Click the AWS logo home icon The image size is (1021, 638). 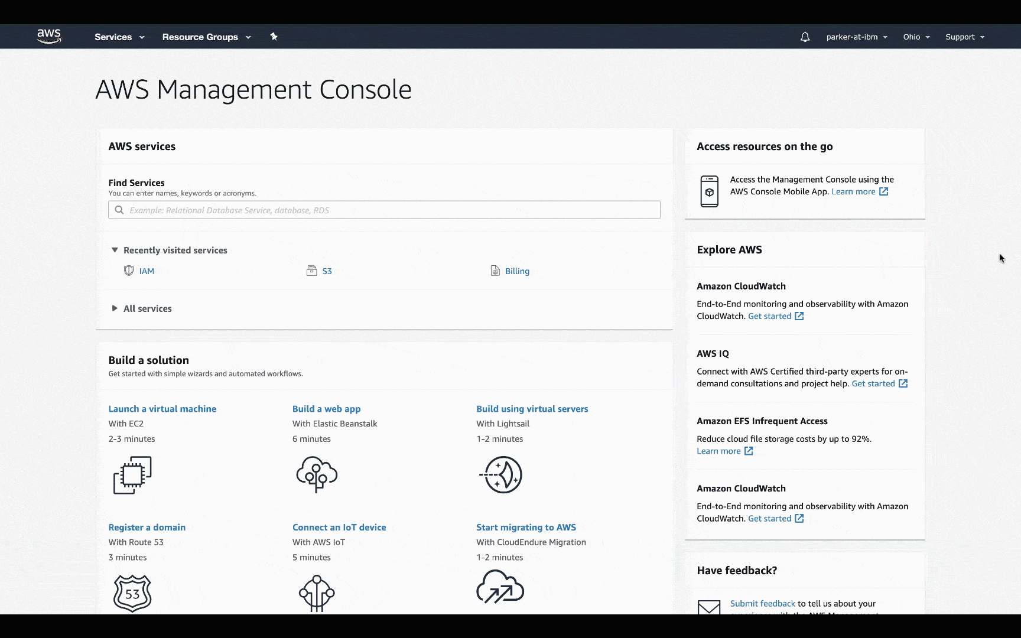point(49,37)
